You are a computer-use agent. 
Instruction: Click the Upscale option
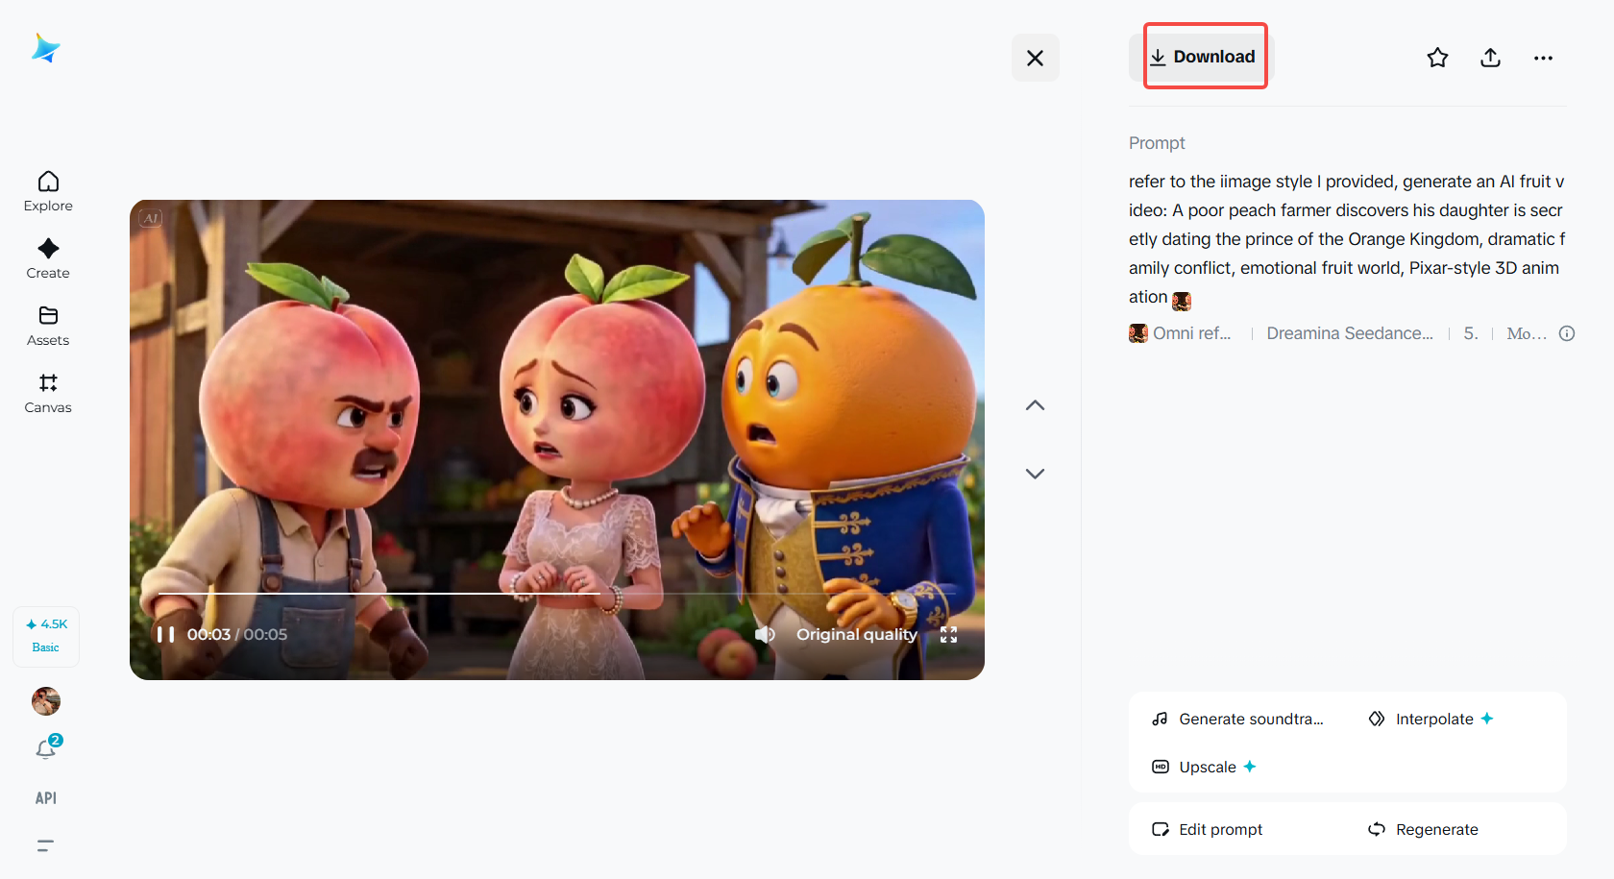click(1204, 767)
